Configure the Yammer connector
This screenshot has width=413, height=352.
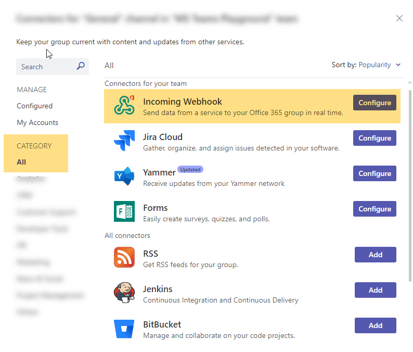tap(375, 173)
